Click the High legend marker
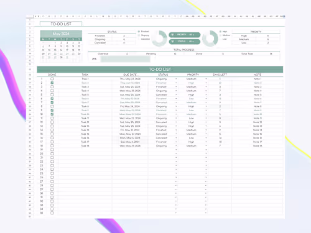This screenshot has height=233, width=311. (x=220, y=32)
